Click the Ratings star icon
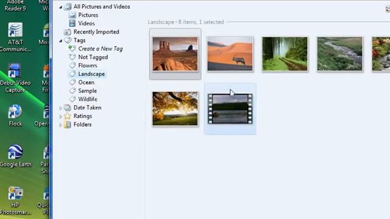 [68, 116]
